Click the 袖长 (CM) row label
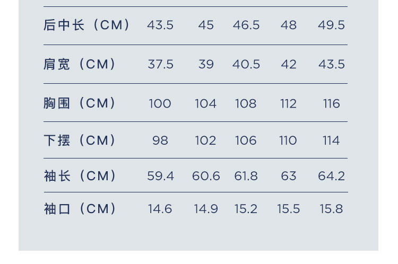Viewport: 398px width, 264px height. pos(80,176)
